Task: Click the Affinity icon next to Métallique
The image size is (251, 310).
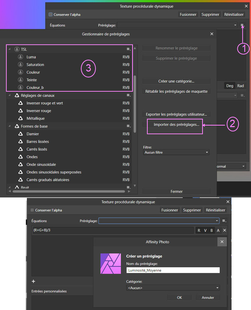Action: point(21,118)
